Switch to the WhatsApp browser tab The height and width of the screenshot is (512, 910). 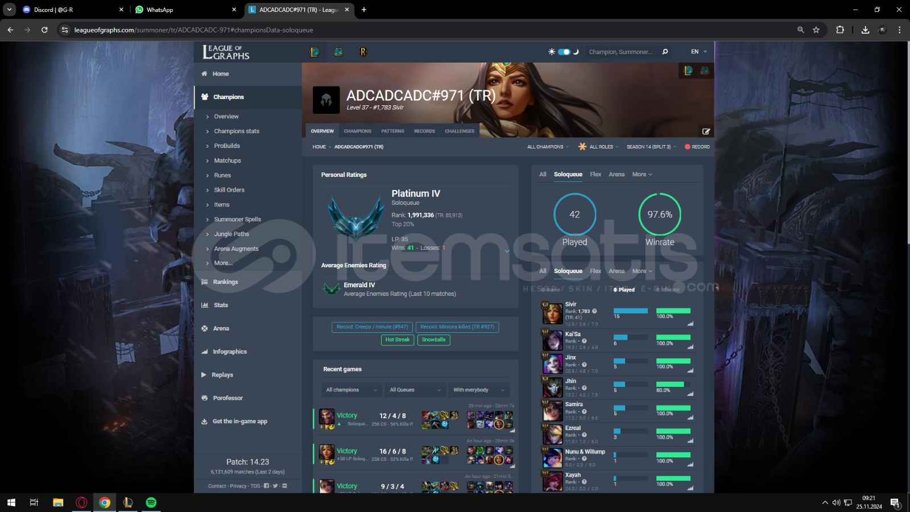(x=186, y=10)
